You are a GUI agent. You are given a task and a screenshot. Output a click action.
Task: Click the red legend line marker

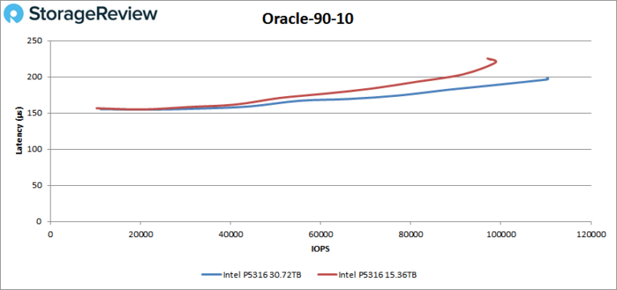(327, 275)
